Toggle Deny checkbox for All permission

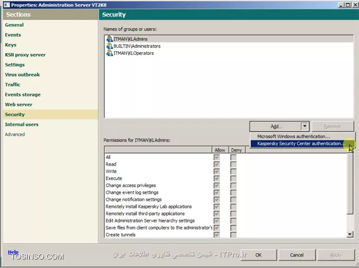pyautogui.click(x=234, y=157)
